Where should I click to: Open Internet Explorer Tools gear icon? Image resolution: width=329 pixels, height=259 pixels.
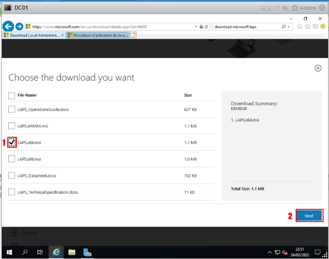[x=315, y=26]
